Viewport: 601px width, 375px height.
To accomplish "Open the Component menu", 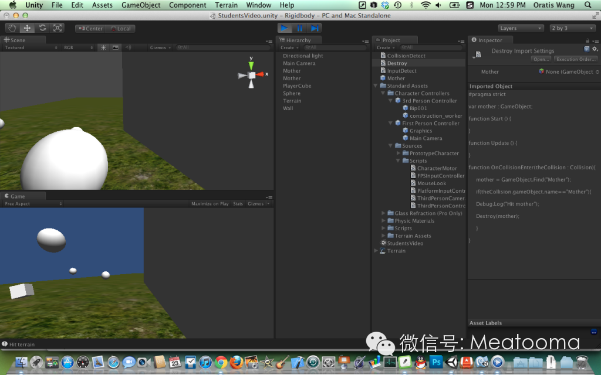I will [x=187, y=5].
